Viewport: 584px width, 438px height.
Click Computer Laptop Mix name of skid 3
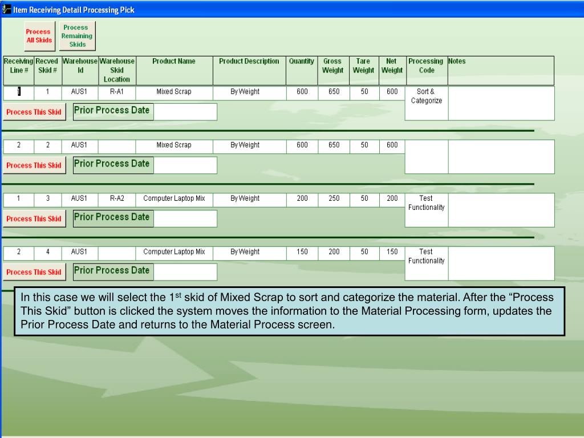pos(175,200)
